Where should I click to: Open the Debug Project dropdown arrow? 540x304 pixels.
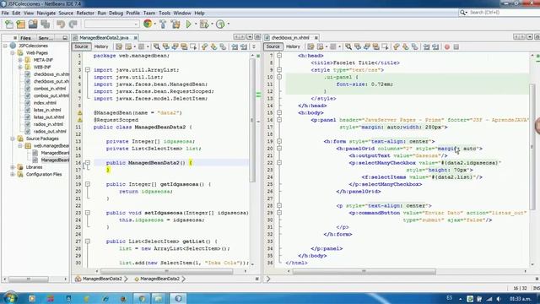tap(212, 24)
